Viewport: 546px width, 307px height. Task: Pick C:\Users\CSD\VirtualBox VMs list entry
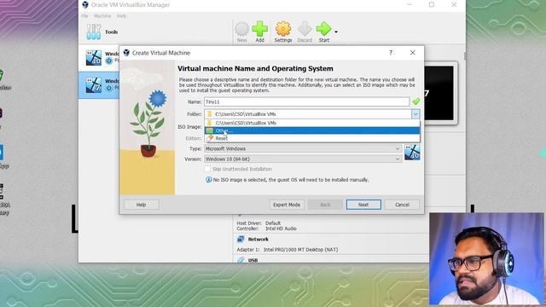pyautogui.click(x=312, y=123)
